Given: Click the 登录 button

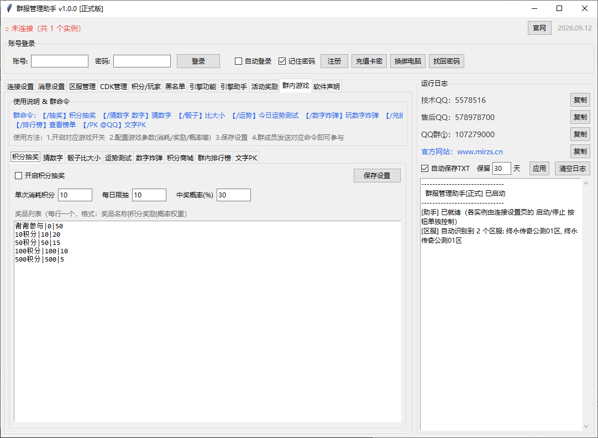Looking at the screenshot, I should tap(198, 61).
